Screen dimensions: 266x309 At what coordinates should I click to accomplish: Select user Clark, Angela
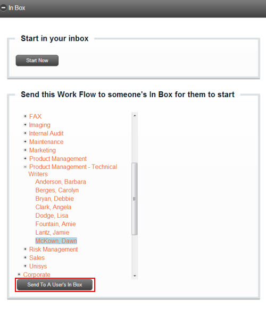coord(53,207)
